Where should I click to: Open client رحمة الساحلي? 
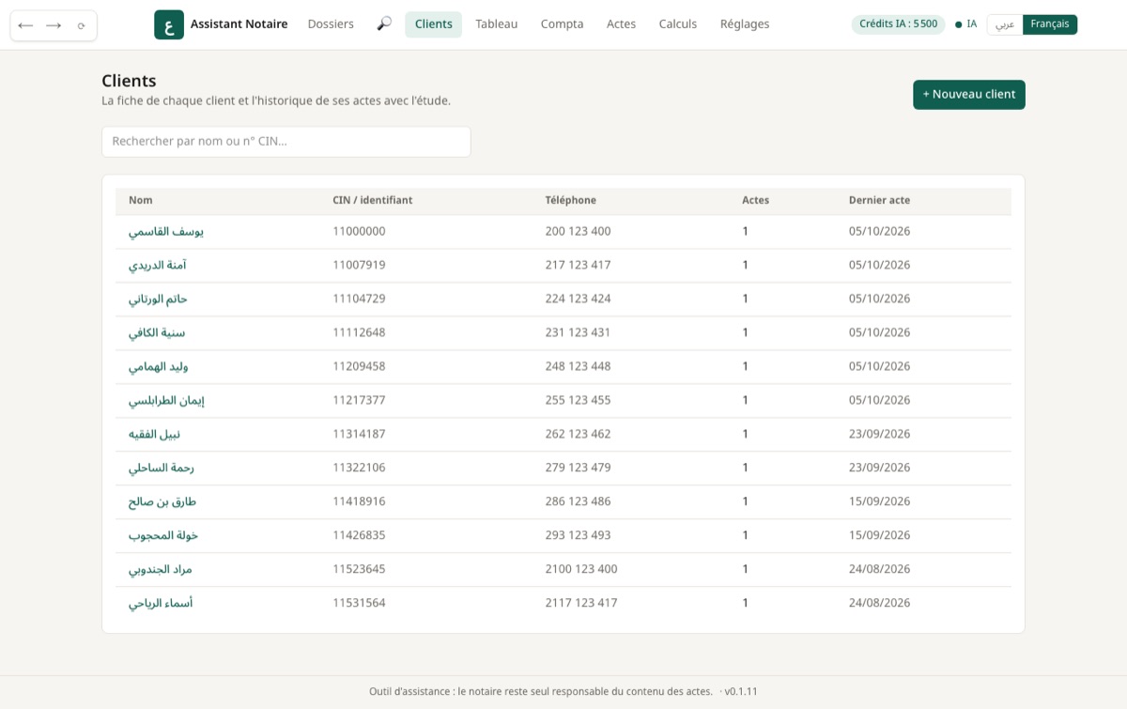tap(162, 468)
